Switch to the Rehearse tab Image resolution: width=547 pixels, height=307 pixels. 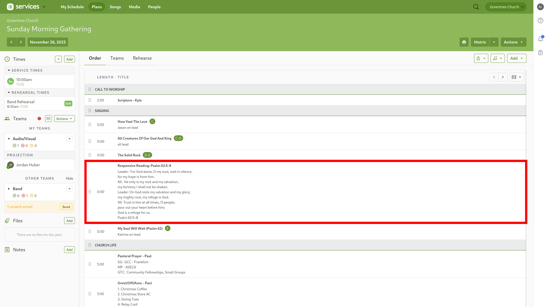[142, 58]
